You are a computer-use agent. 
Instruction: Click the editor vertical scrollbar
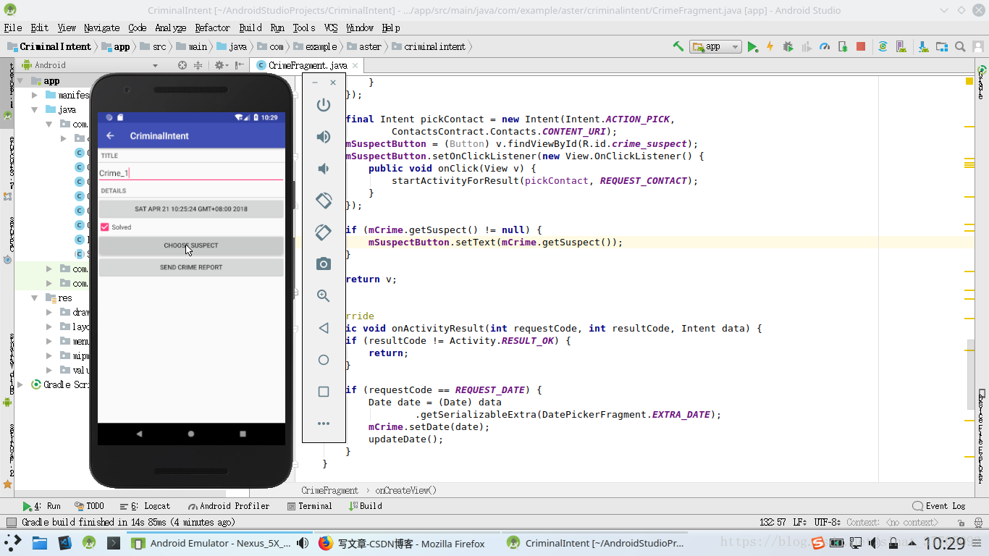coord(970,374)
